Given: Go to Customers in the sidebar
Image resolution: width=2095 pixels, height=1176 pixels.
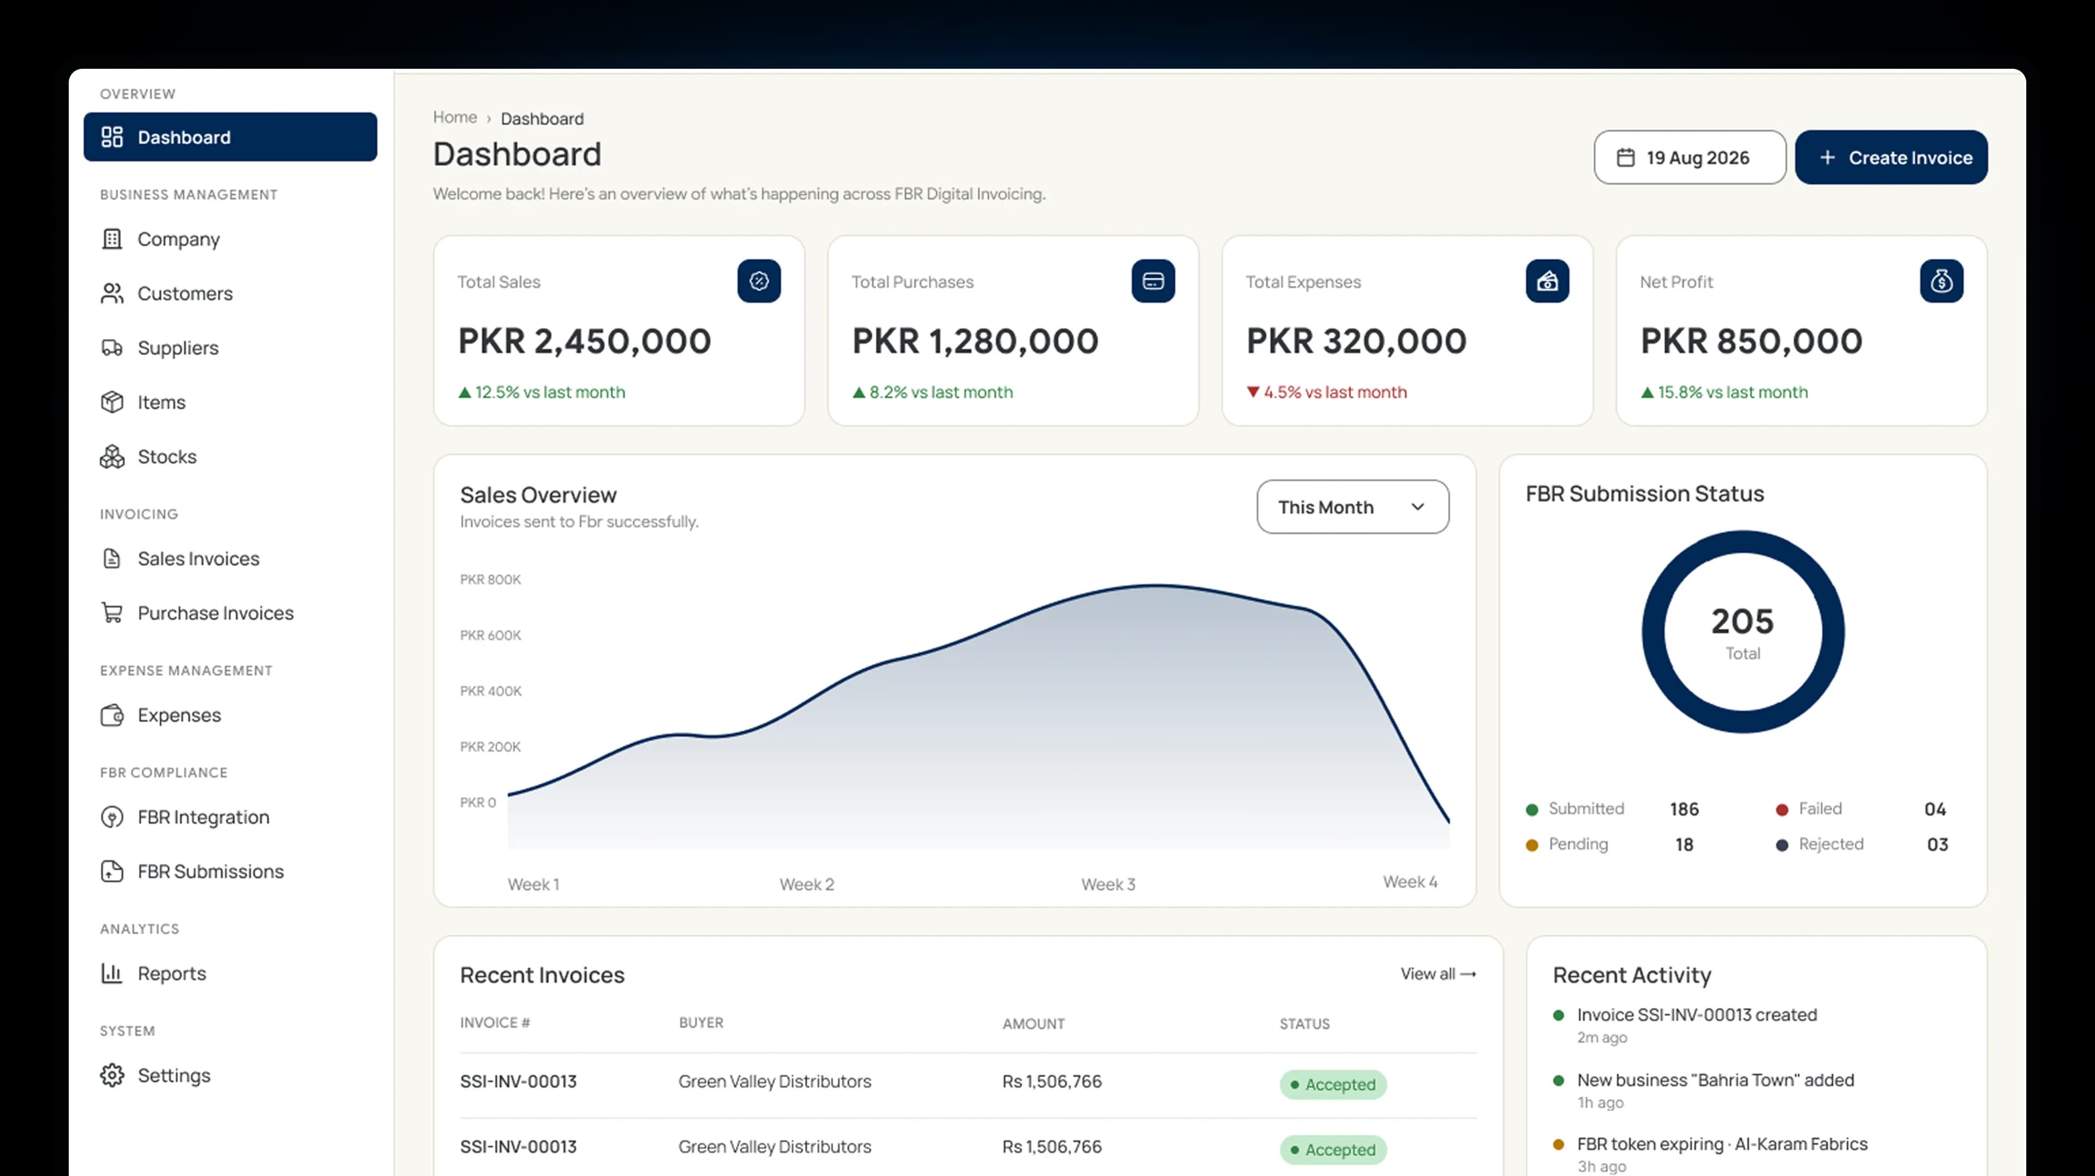Looking at the screenshot, I should 230,293.
